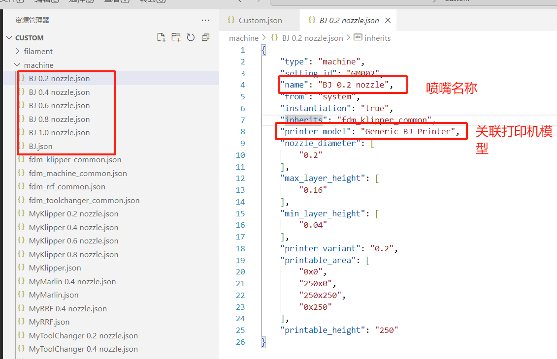Click the JSON icon beside BJ.json
The width and height of the screenshot is (557, 359).
[21, 146]
